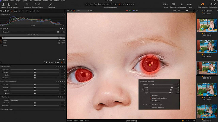
Task: Click the Exportar toolbar icon
Action: [x=9, y=4]
